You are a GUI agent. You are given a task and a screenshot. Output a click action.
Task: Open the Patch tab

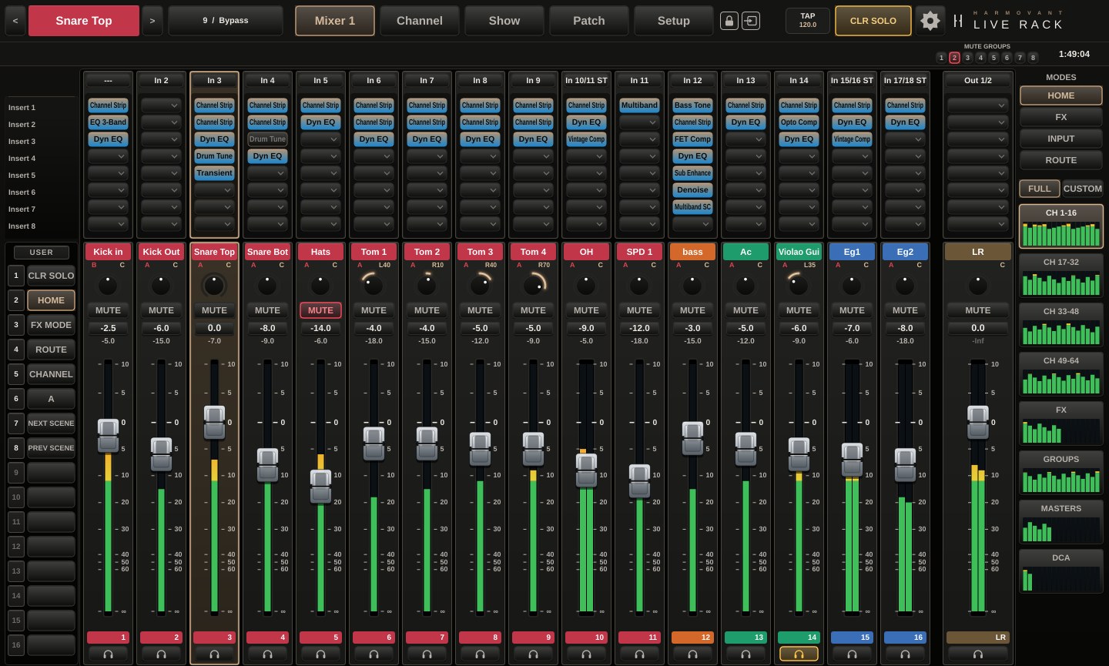click(589, 21)
